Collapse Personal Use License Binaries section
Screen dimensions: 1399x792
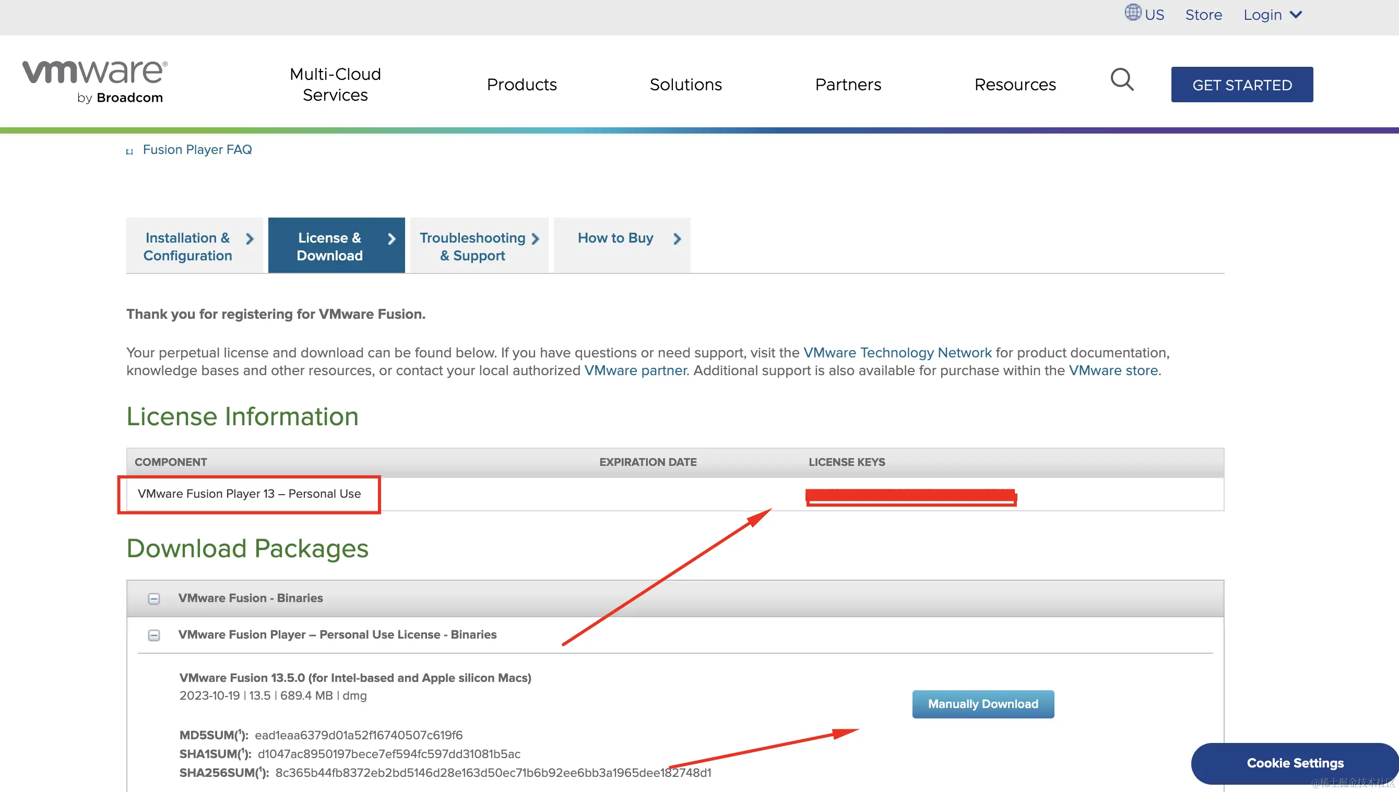[154, 635]
